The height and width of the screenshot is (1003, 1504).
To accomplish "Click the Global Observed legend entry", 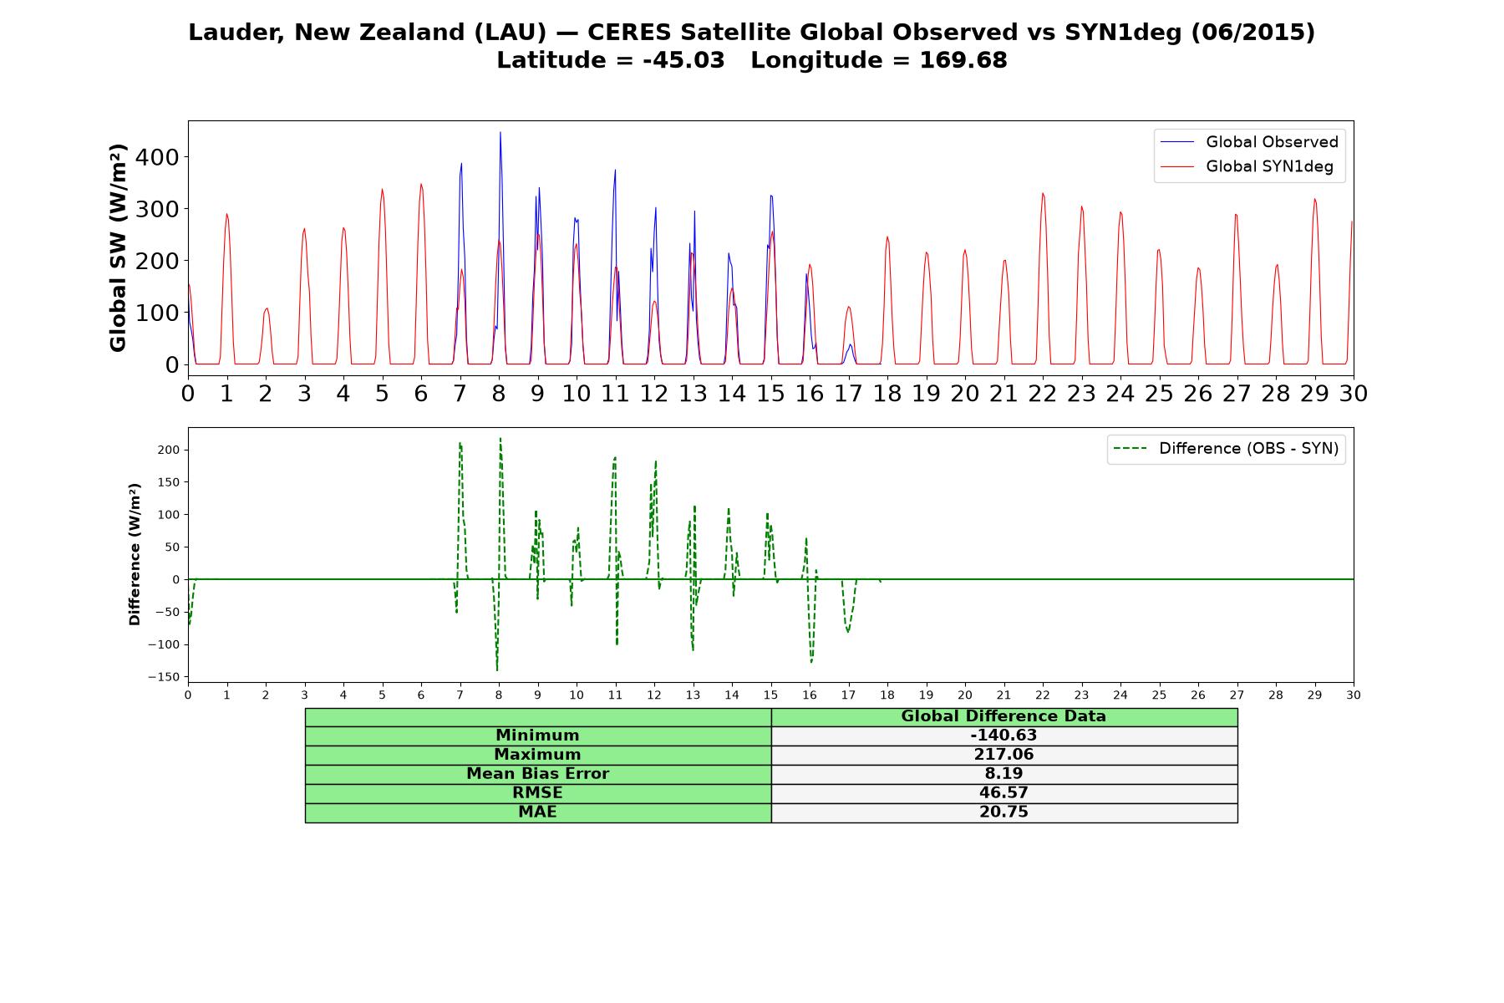I will click(1250, 142).
